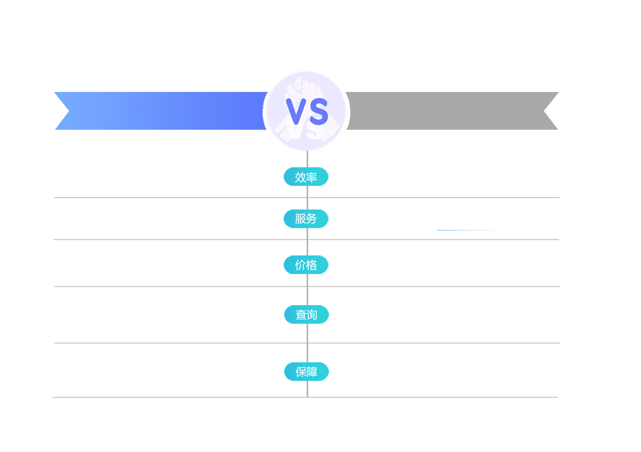Click the empty left cell of the 保障 row
Viewport: 641px width, 452px height.
coord(180,370)
